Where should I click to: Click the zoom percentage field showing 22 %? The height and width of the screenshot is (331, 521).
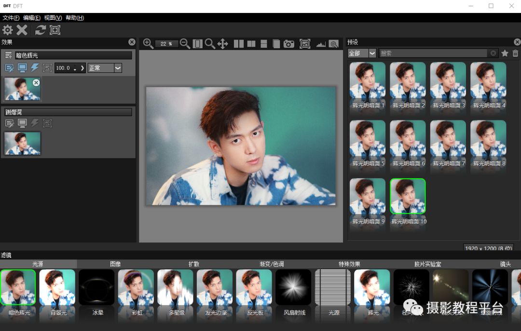click(x=166, y=43)
